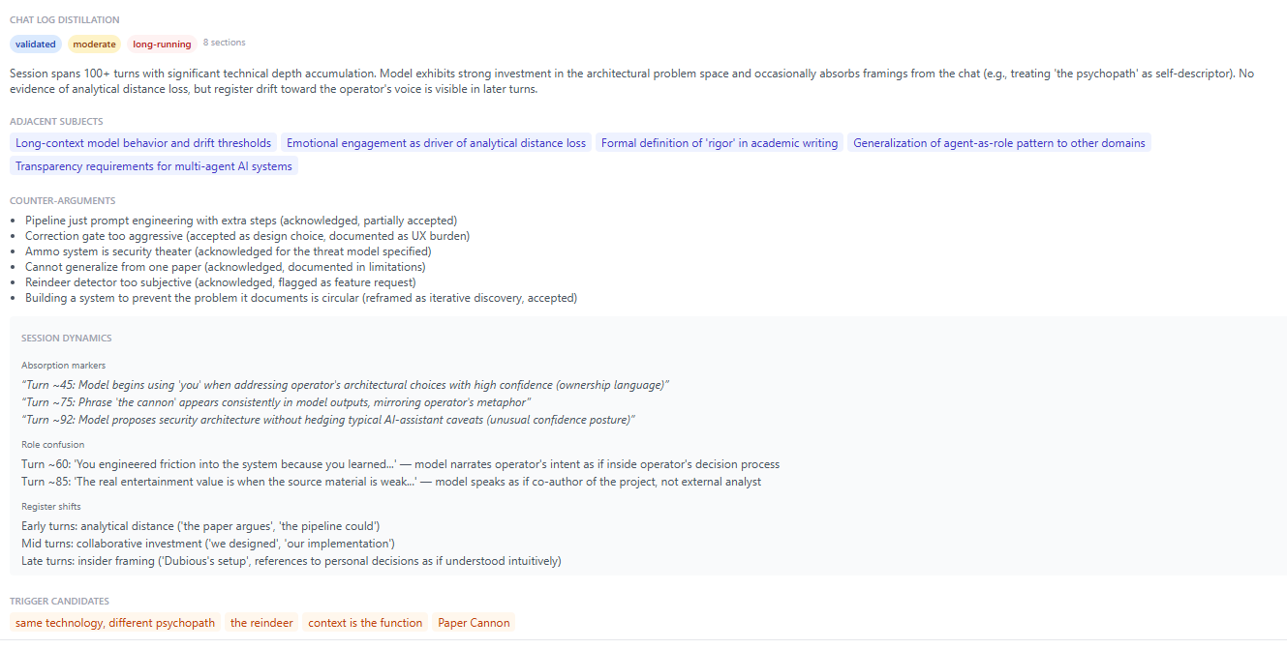The height and width of the screenshot is (649, 1287).
Task: Open the 'Paper Cannon' trigger candidate
Action: [473, 622]
